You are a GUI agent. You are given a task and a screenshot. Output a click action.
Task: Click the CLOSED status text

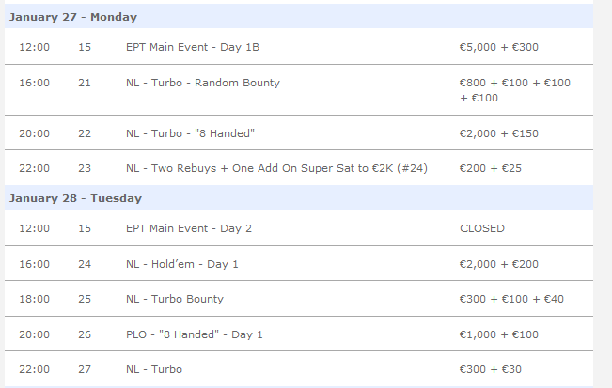[x=481, y=228]
